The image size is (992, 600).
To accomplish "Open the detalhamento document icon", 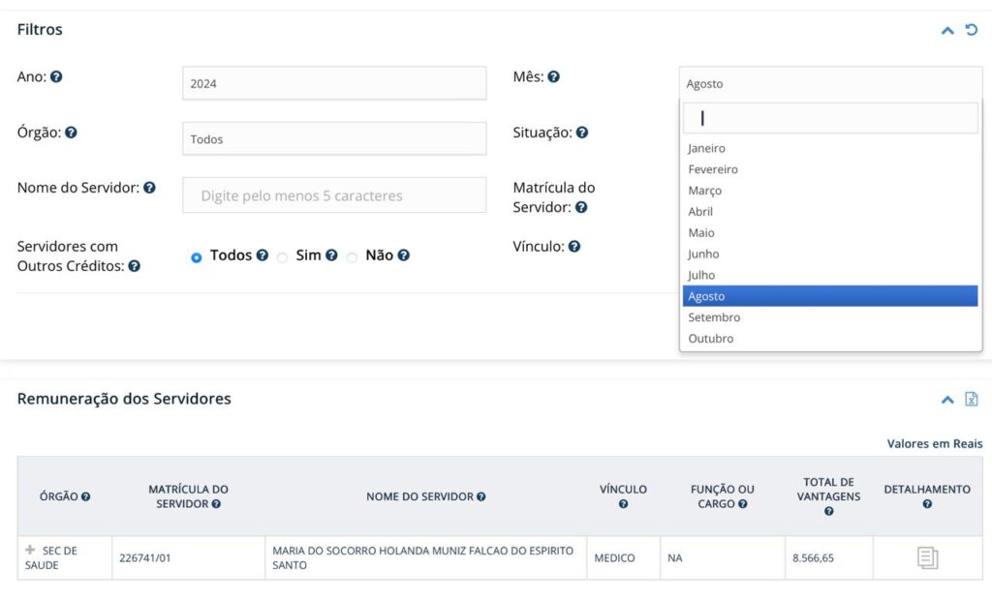I will [x=927, y=558].
